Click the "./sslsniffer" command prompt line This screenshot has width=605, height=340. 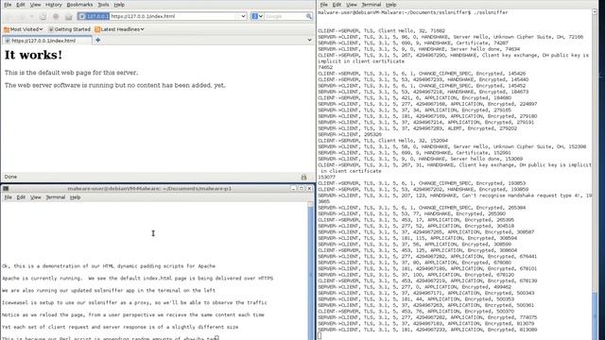413,12
